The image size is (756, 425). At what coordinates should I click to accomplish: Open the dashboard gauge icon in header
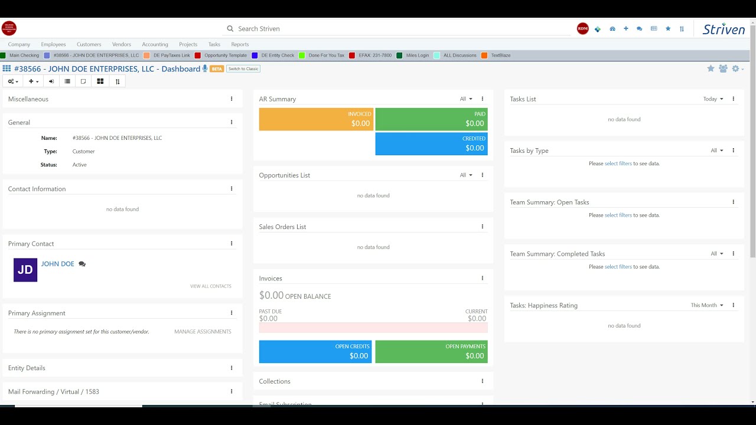pyautogui.click(x=612, y=28)
